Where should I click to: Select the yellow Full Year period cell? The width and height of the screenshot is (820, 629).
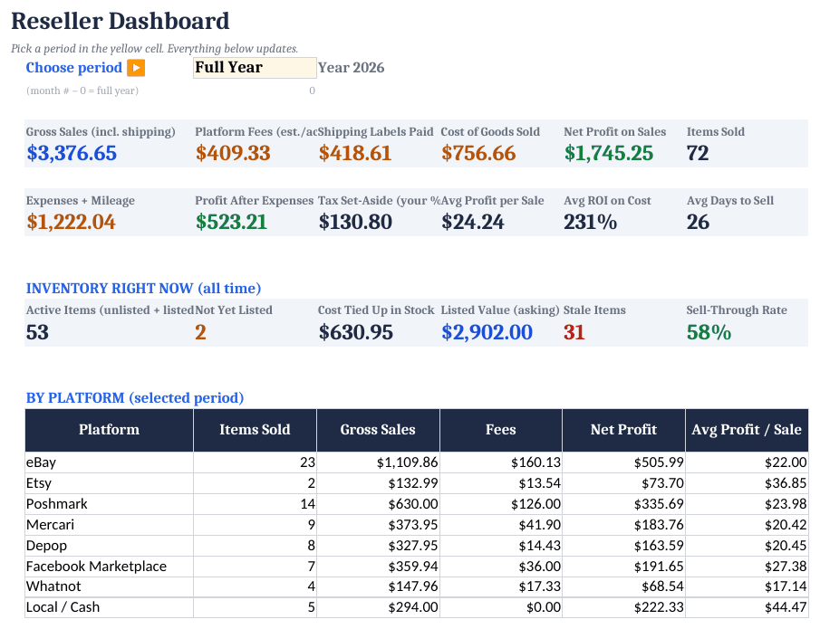pos(255,68)
